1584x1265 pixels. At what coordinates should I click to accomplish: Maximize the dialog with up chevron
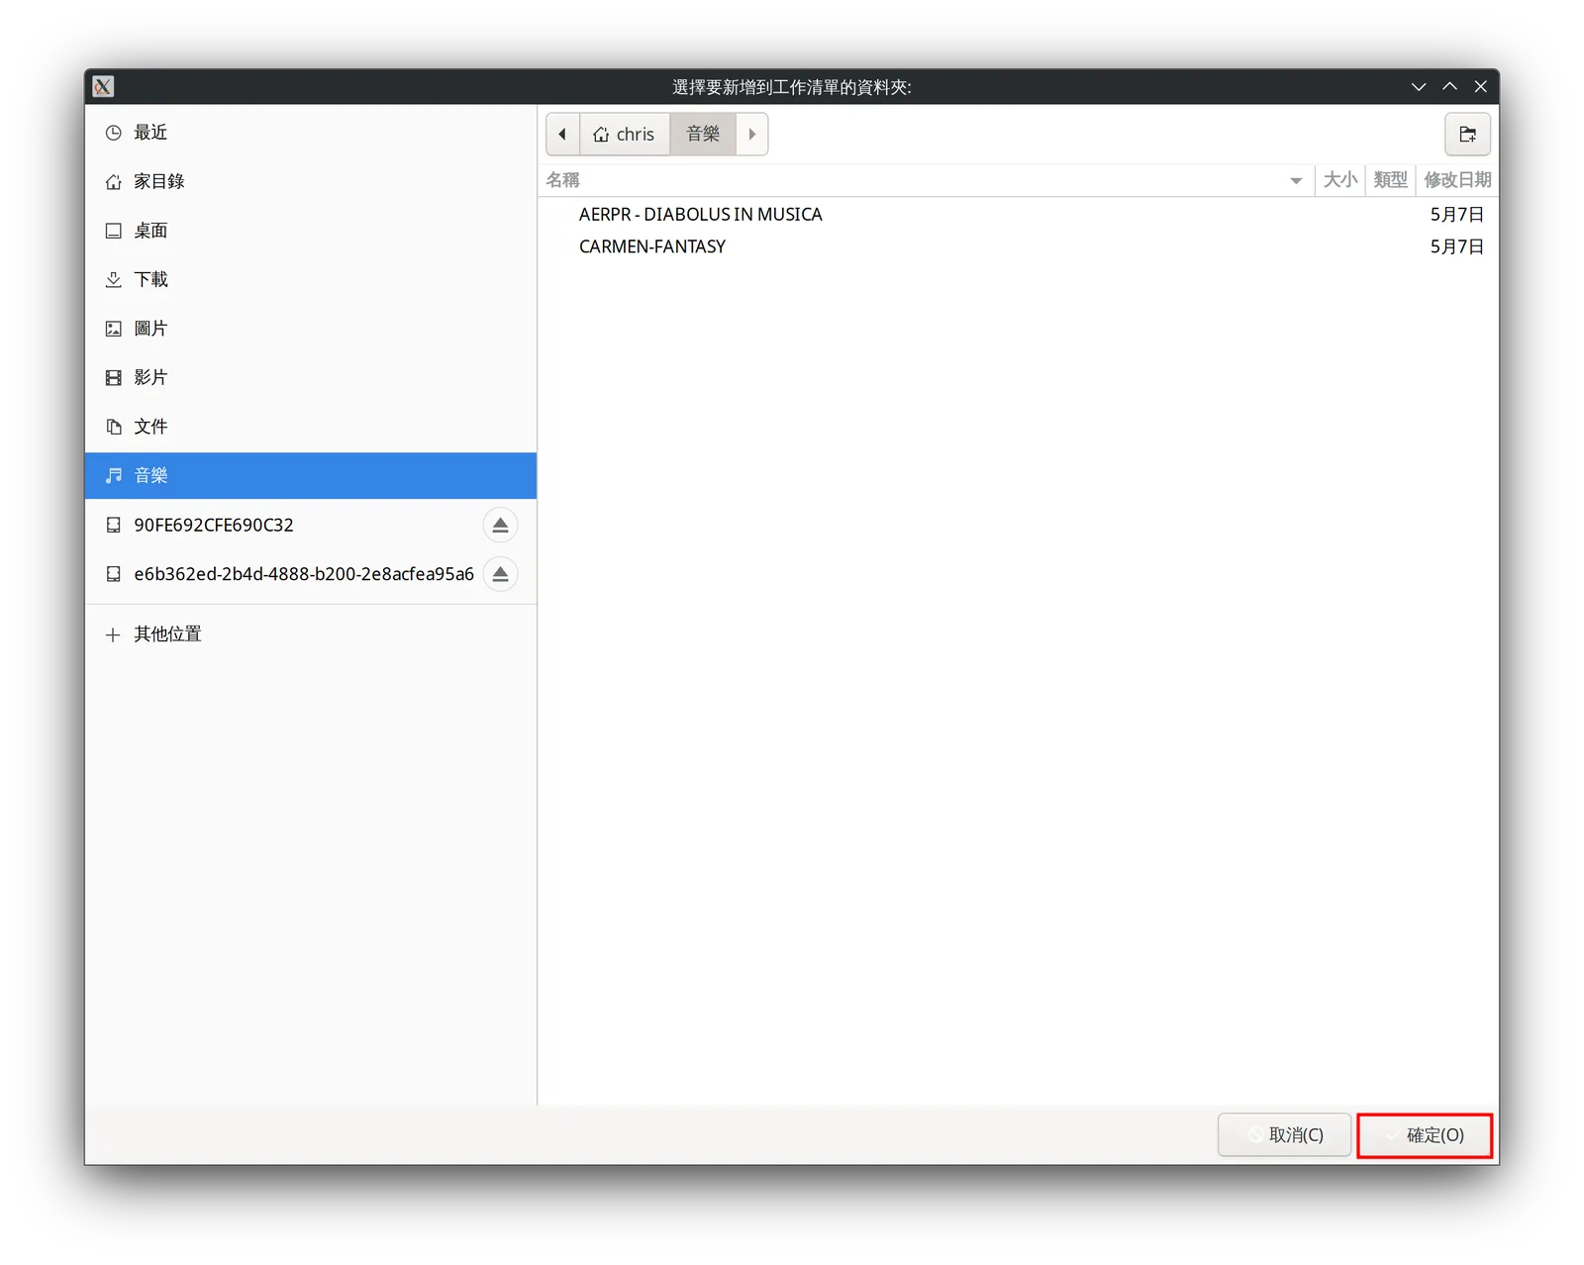coord(1449,87)
